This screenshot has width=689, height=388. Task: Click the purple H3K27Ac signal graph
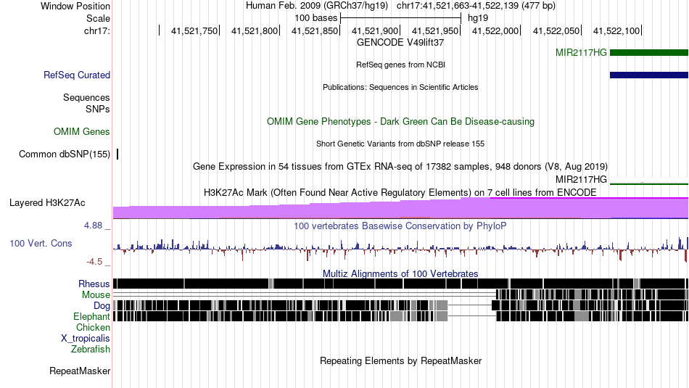tap(401, 208)
